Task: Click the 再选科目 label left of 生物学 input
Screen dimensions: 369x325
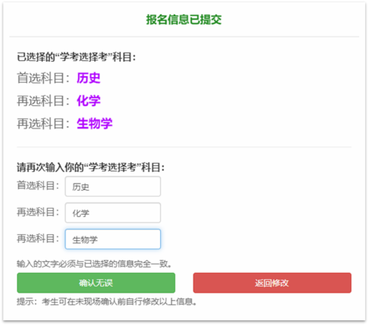Action: tap(38, 238)
